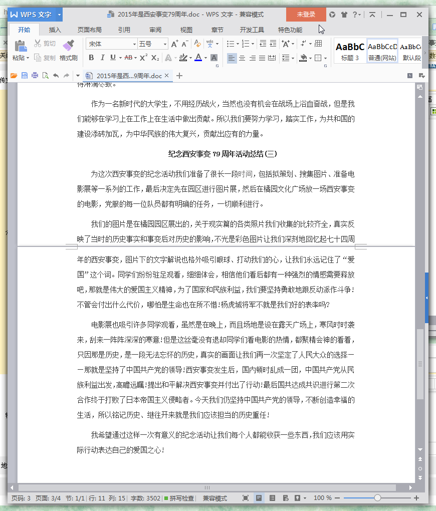Expand quick access toolbar customize arrow
The image size is (436, 511).
[x=78, y=76]
